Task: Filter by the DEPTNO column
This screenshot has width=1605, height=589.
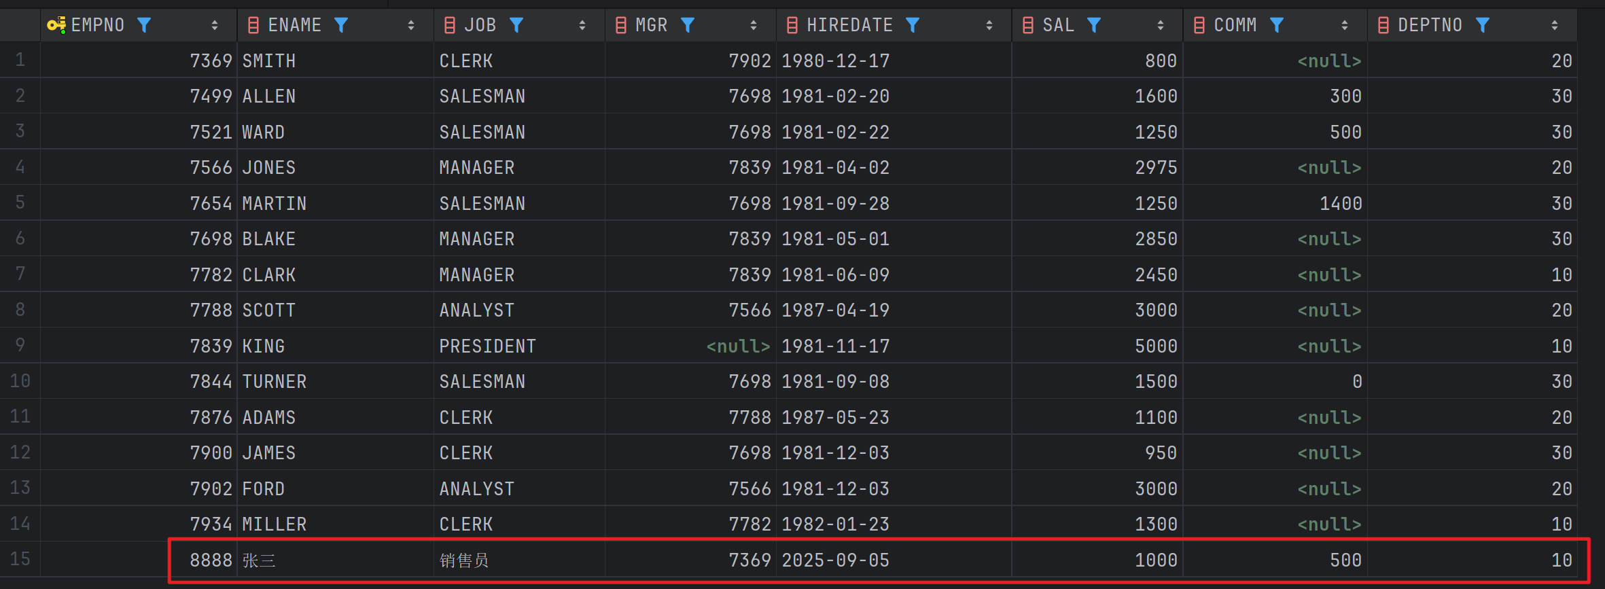Action: tap(1483, 25)
